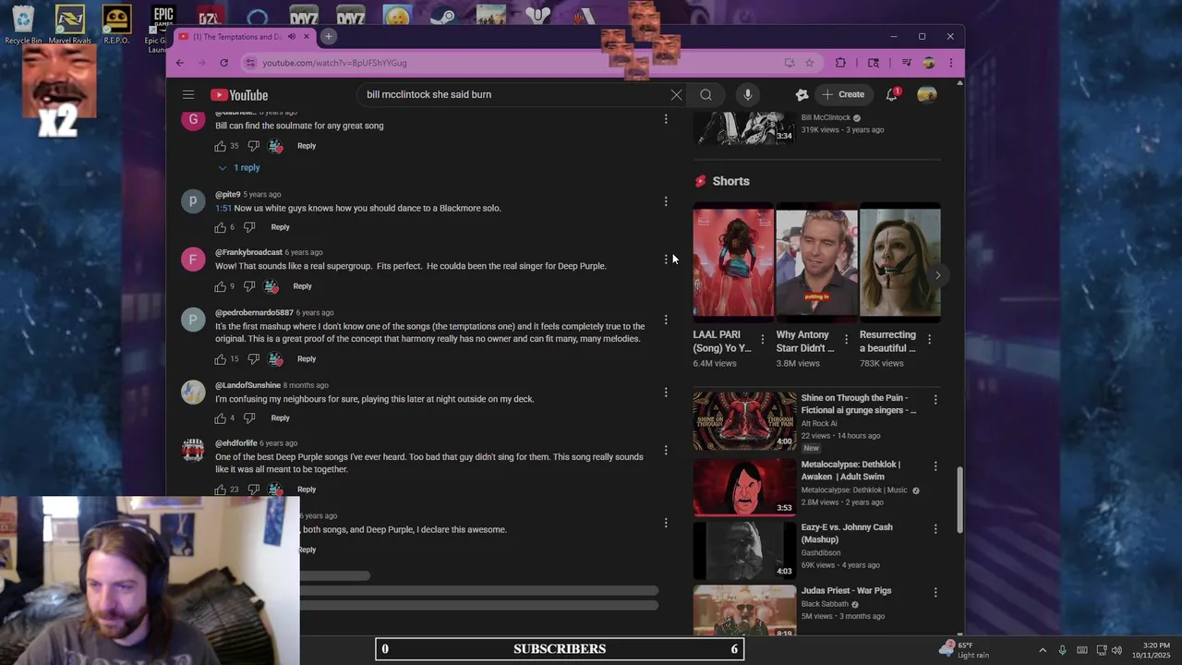Go to the YouTube home logo
The height and width of the screenshot is (665, 1182).
[x=239, y=95]
